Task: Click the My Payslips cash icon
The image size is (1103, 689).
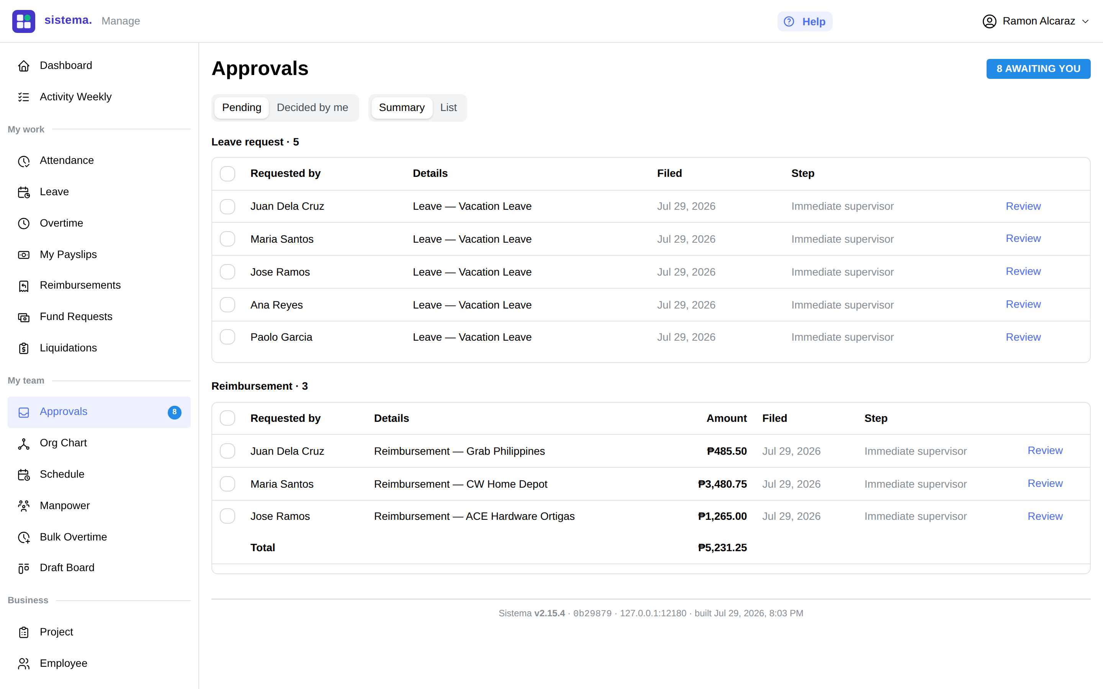Action: tap(24, 255)
